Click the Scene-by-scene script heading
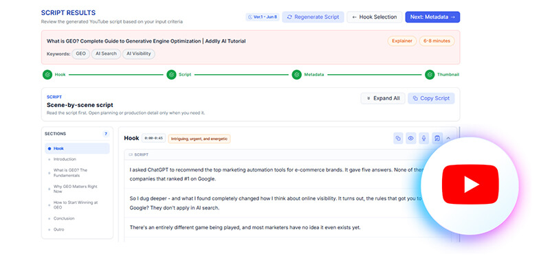Viewport: 550px width, 256px height. coord(80,105)
